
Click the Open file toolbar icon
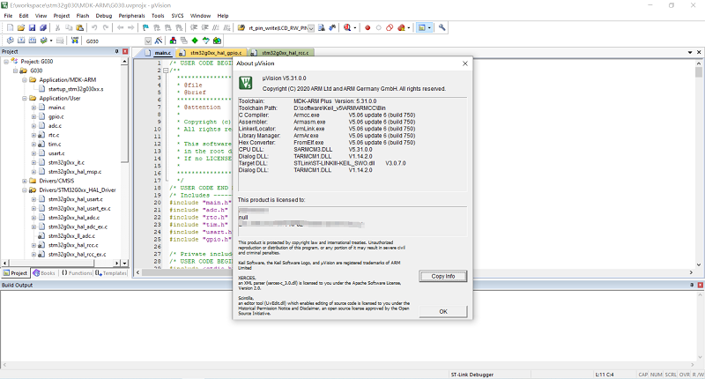click(19, 27)
